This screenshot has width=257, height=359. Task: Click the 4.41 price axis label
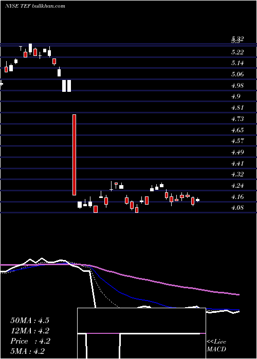coord(237,164)
